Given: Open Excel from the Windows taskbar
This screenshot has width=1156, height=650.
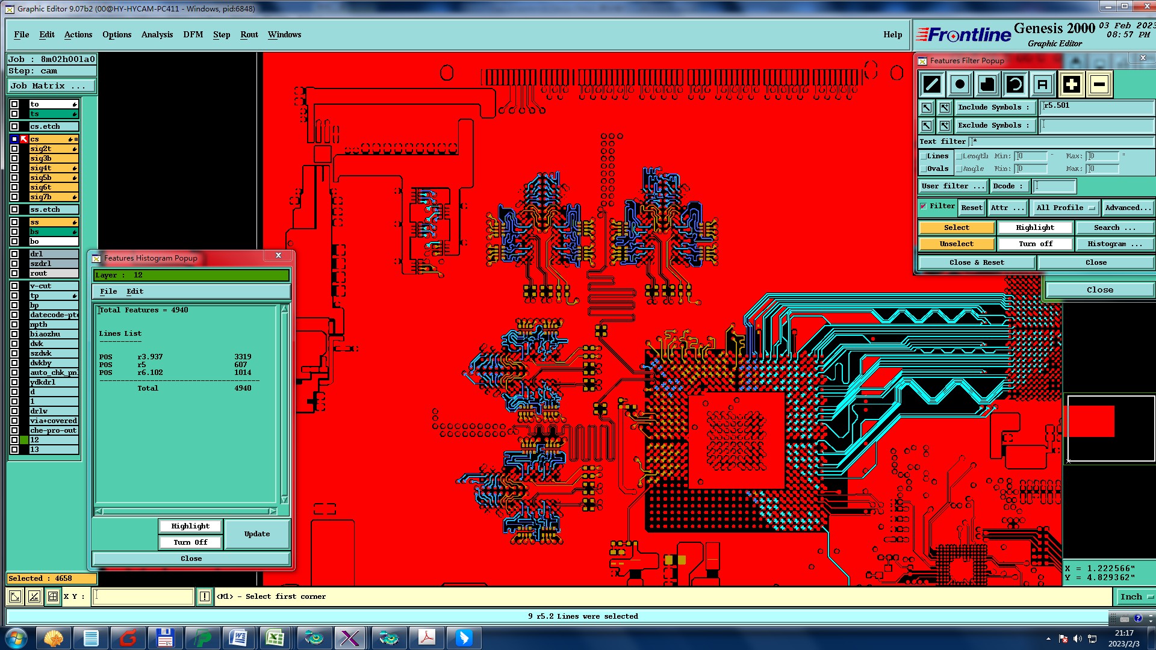Looking at the screenshot, I should click(275, 637).
